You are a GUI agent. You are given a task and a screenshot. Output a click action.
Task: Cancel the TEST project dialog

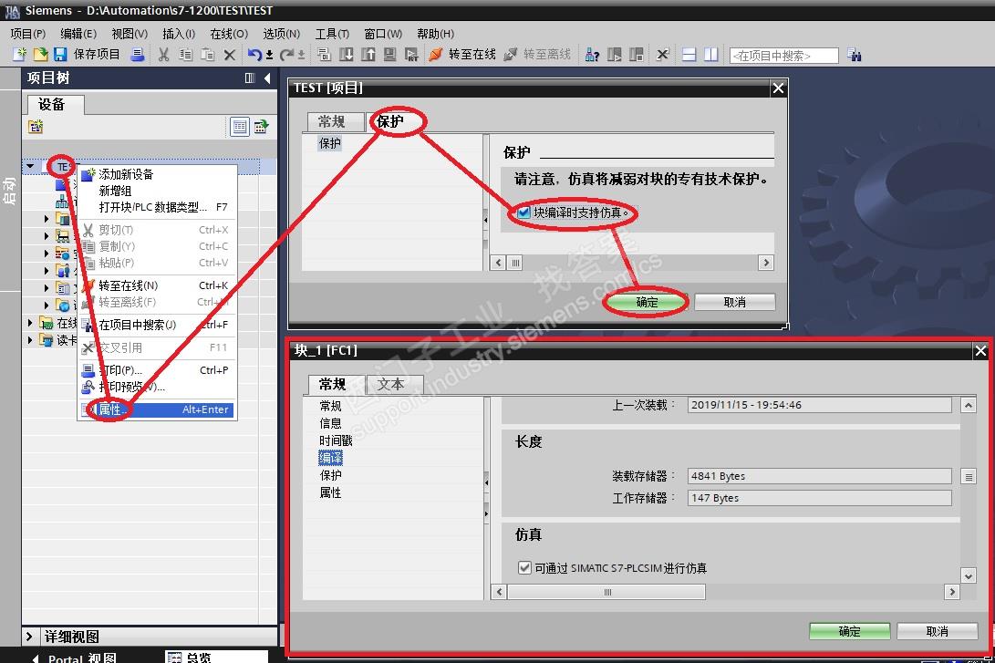pyautogui.click(x=735, y=302)
